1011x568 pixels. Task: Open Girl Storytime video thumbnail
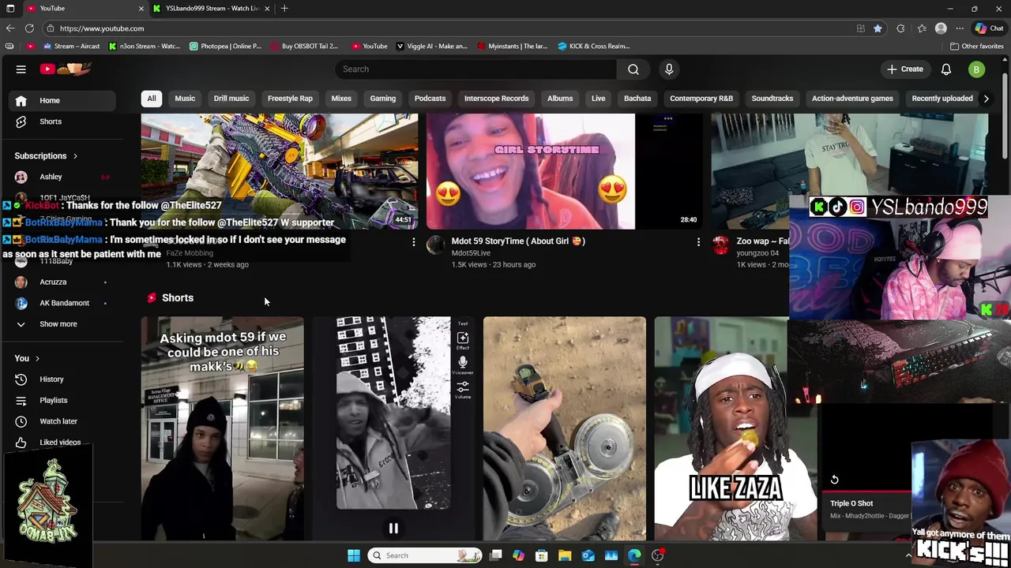point(565,171)
